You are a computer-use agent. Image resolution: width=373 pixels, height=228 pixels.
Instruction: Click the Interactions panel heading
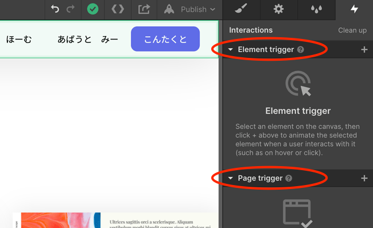coord(251,30)
